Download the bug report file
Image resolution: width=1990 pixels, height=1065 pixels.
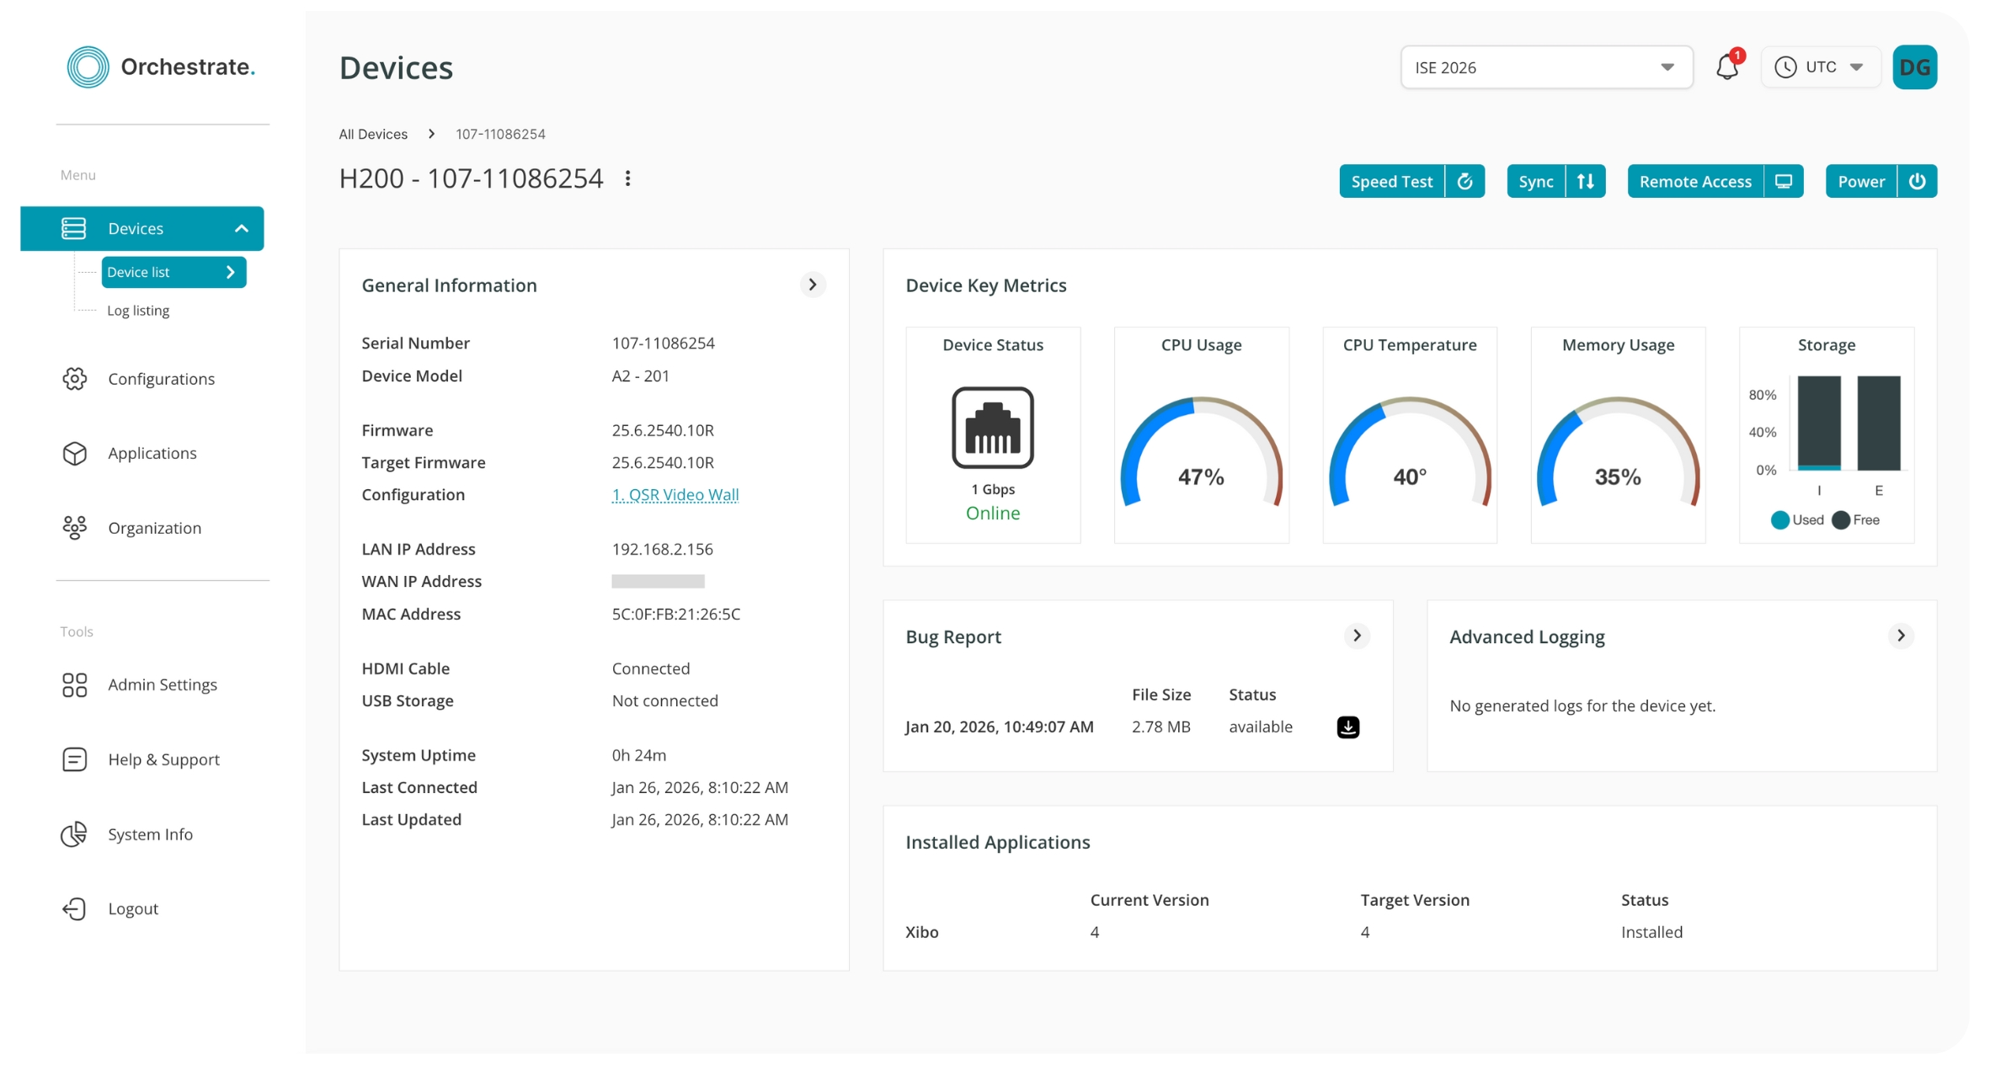1347,727
